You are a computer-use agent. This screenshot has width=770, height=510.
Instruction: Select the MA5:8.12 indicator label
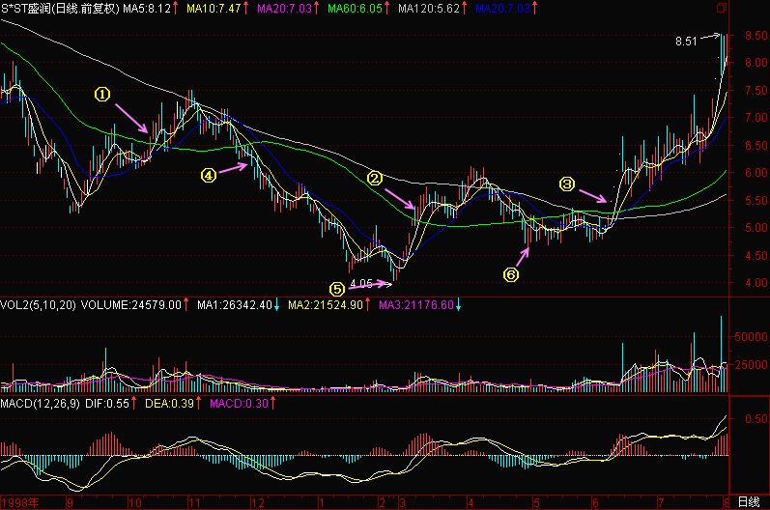[x=146, y=9]
